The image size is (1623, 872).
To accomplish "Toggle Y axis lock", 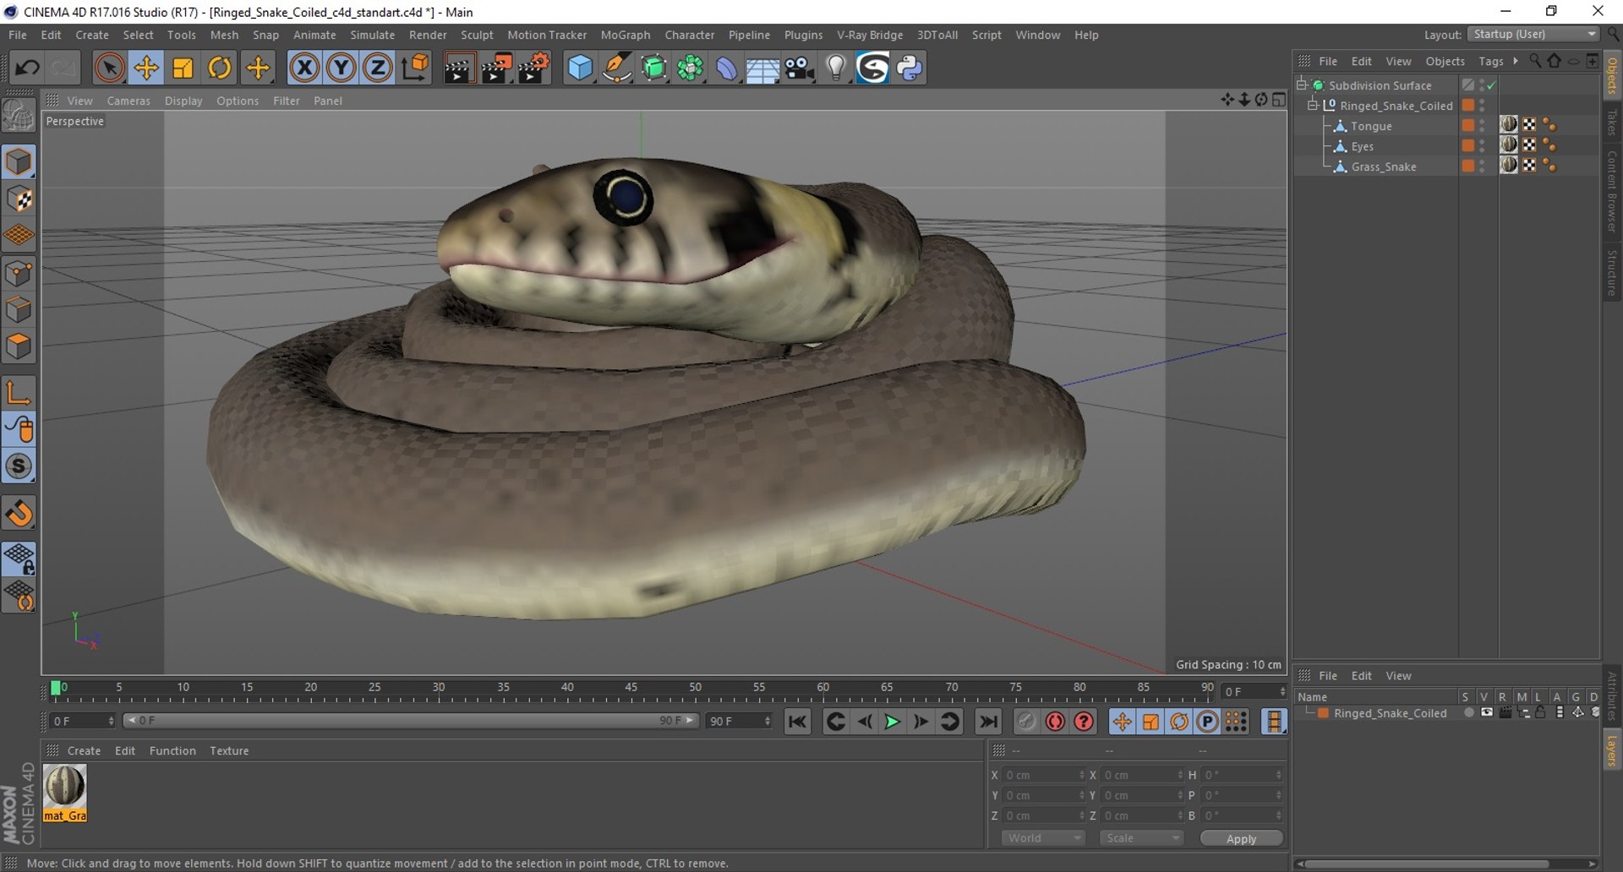I will [341, 68].
